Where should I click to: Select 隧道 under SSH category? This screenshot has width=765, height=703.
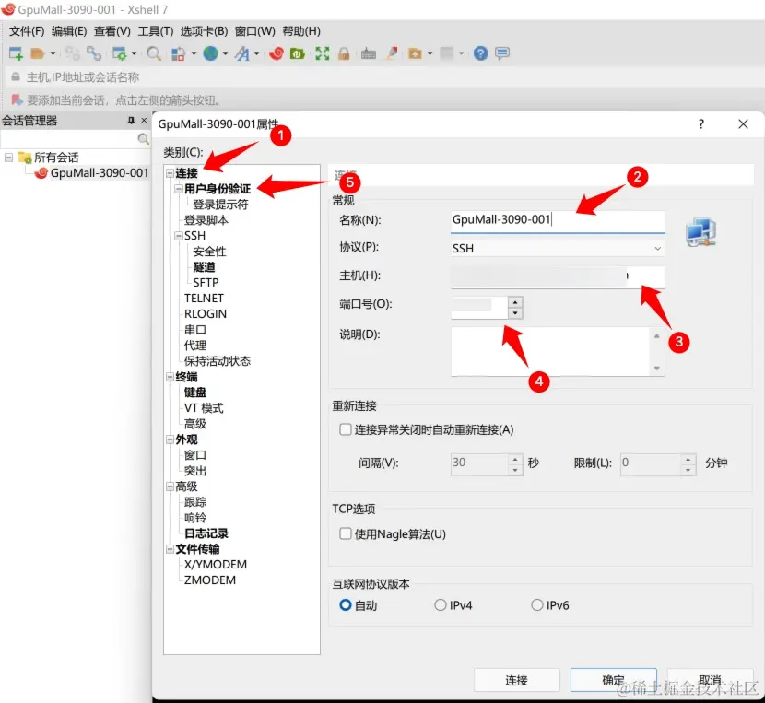tap(204, 267)
